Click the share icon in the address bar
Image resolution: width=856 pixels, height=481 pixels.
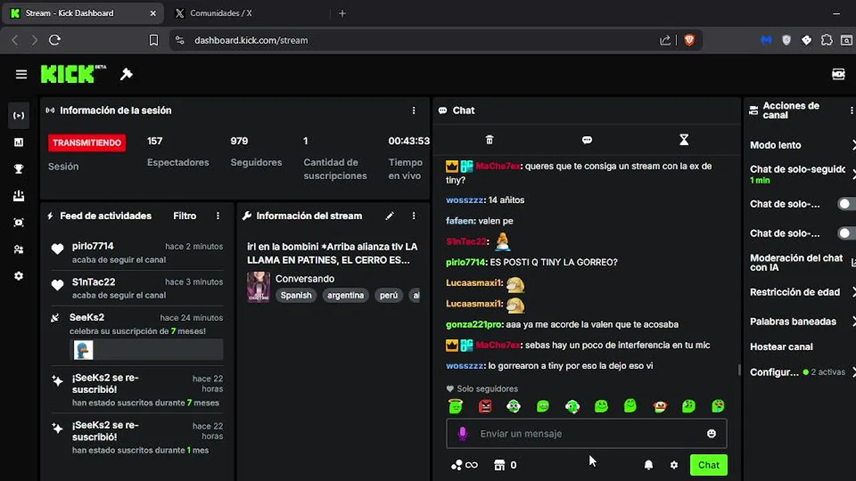[x=665, y=40]
